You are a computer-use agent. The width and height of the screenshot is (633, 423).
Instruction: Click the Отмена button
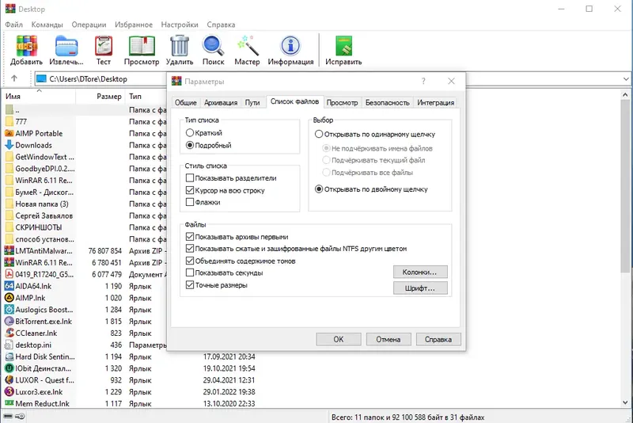(x=389, y=339)
